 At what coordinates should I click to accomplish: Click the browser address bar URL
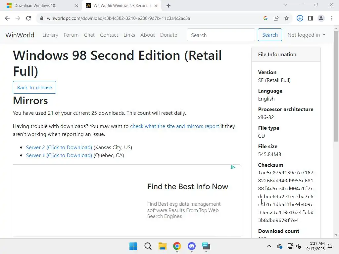point(118,18)
